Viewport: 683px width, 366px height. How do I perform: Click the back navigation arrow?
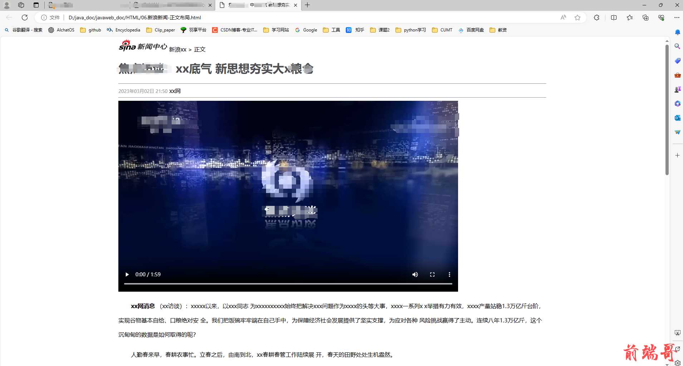click(x=9, y=18)
